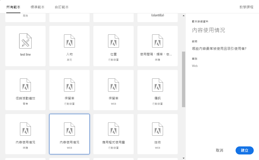Viewport: 259px width, 160px height.
Task: Click the template list scrollbar thumb
Action: click(183, 79)
